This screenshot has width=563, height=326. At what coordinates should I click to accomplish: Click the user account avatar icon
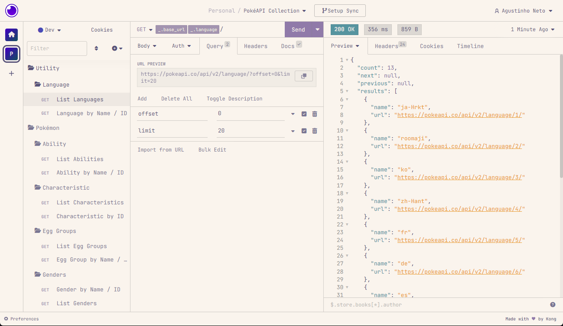[497, 11]
